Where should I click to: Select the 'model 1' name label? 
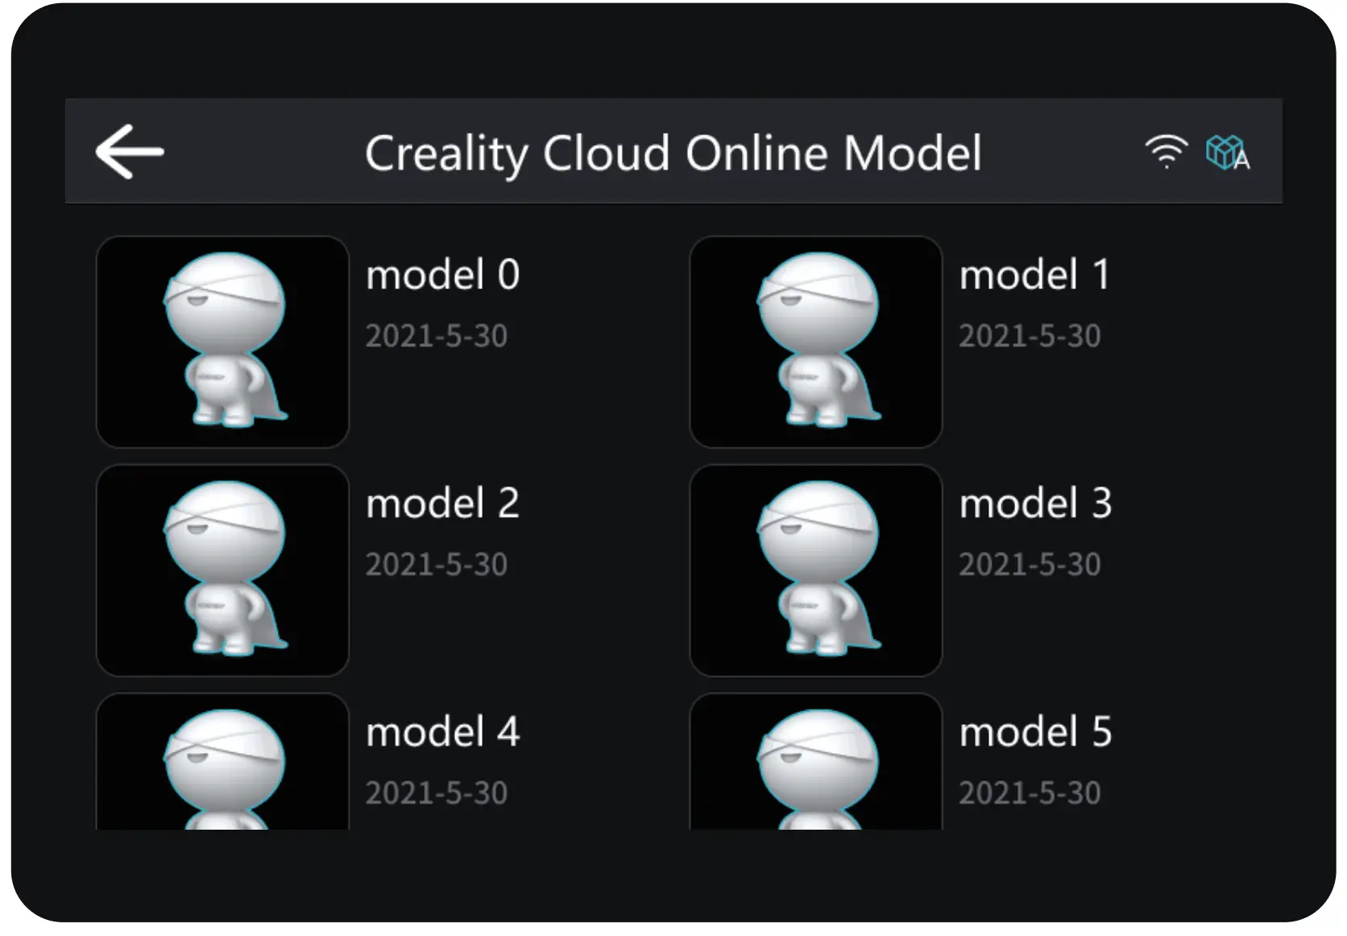click(1035, 275)
